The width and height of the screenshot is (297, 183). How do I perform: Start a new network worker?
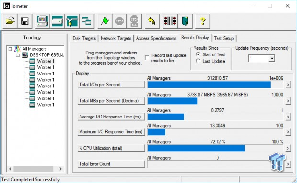pos(72,21)
